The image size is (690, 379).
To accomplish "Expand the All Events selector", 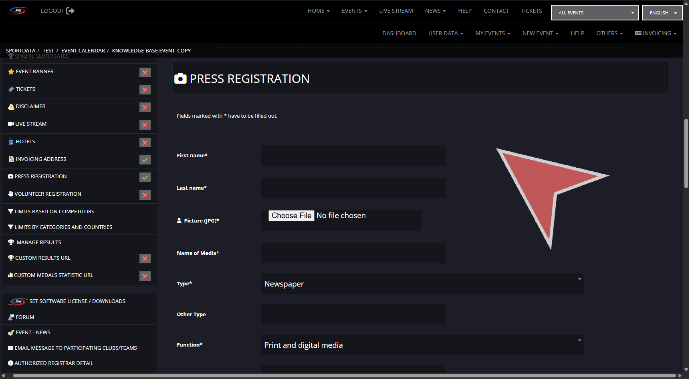I will (595, 13).
